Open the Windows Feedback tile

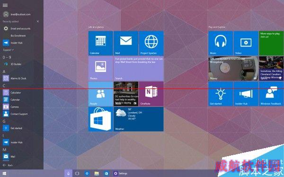271,94
